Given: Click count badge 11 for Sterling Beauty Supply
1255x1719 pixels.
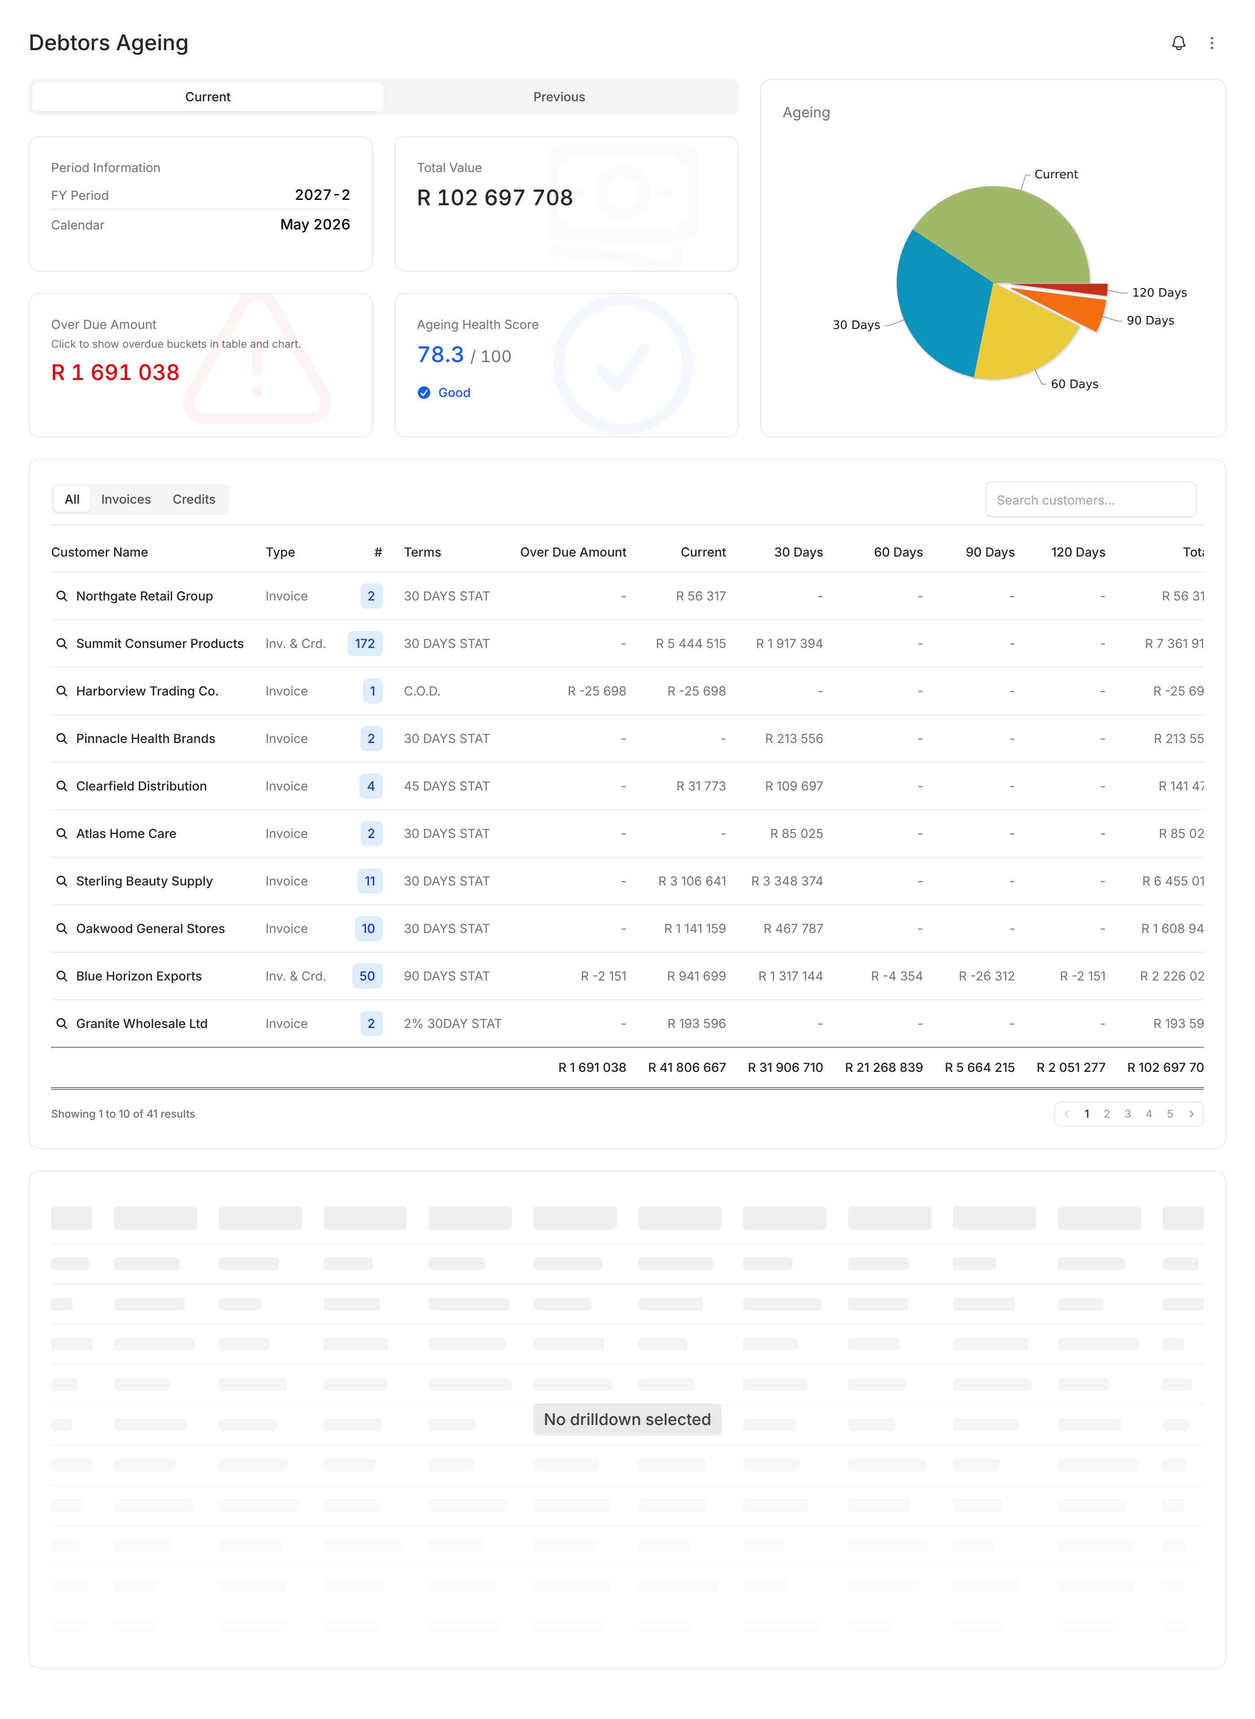Looking at the screenshot, I should click(x=370, y=881).
